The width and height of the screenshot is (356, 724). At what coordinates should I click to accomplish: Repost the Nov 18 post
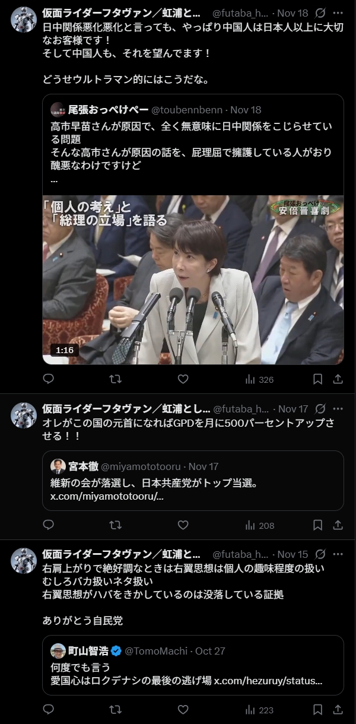tap(116, 379)
